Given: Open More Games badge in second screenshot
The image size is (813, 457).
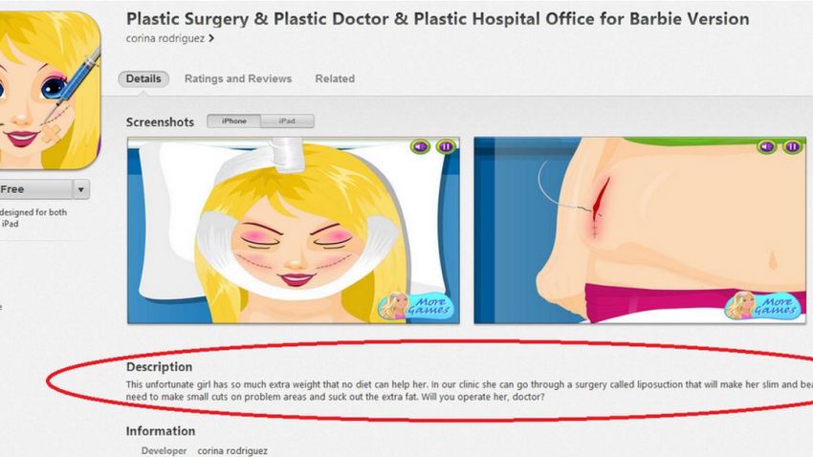Looking at the screenshot, I should pos(762,306).
